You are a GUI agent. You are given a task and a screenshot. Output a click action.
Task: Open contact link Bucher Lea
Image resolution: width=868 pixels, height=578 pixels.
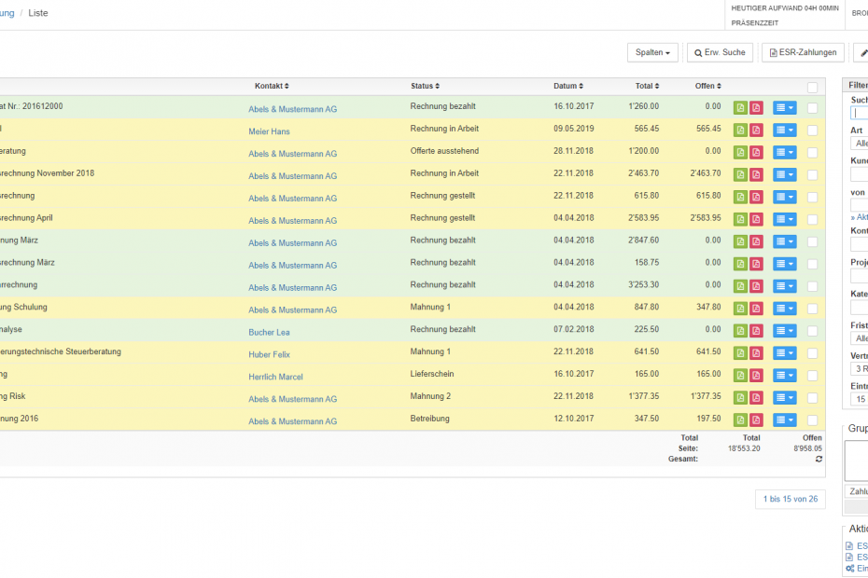[x=269, y=332]
